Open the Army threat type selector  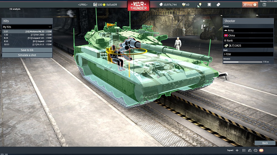pos(248,30)
